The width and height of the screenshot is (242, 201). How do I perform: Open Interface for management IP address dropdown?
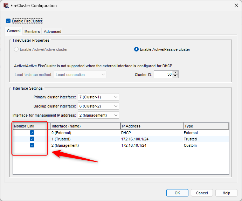(x=98, y=115)
